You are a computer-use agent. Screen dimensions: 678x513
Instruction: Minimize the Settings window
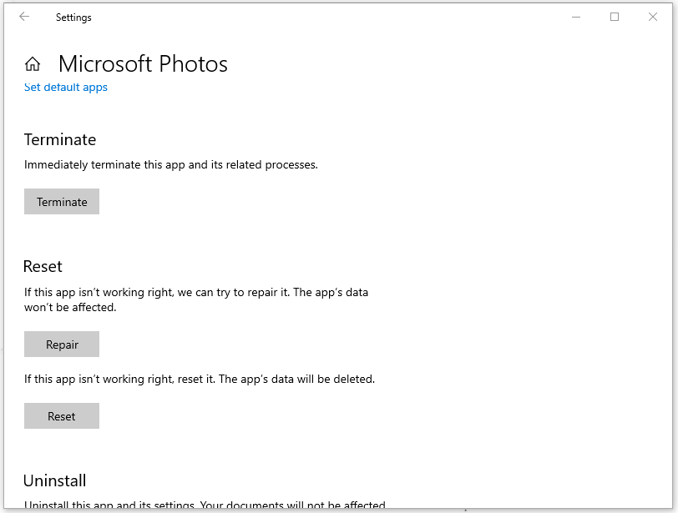coord(576,17)
